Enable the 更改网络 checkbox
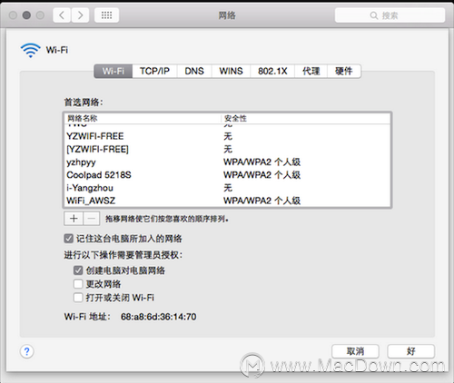 click(78, 284)
